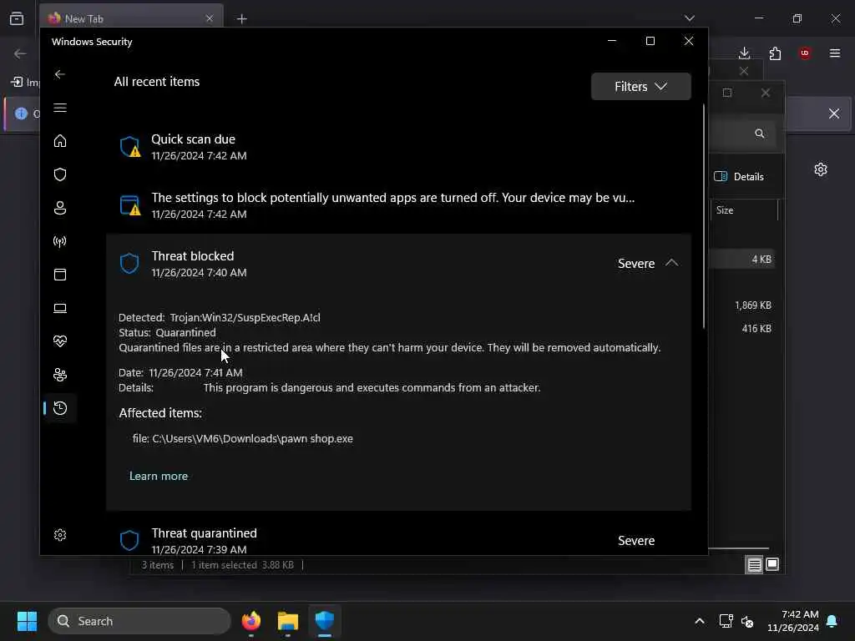The width and height of the screenshot is (855, 641).
Task: Click File Explorer search icon
Action: [759, 134]
